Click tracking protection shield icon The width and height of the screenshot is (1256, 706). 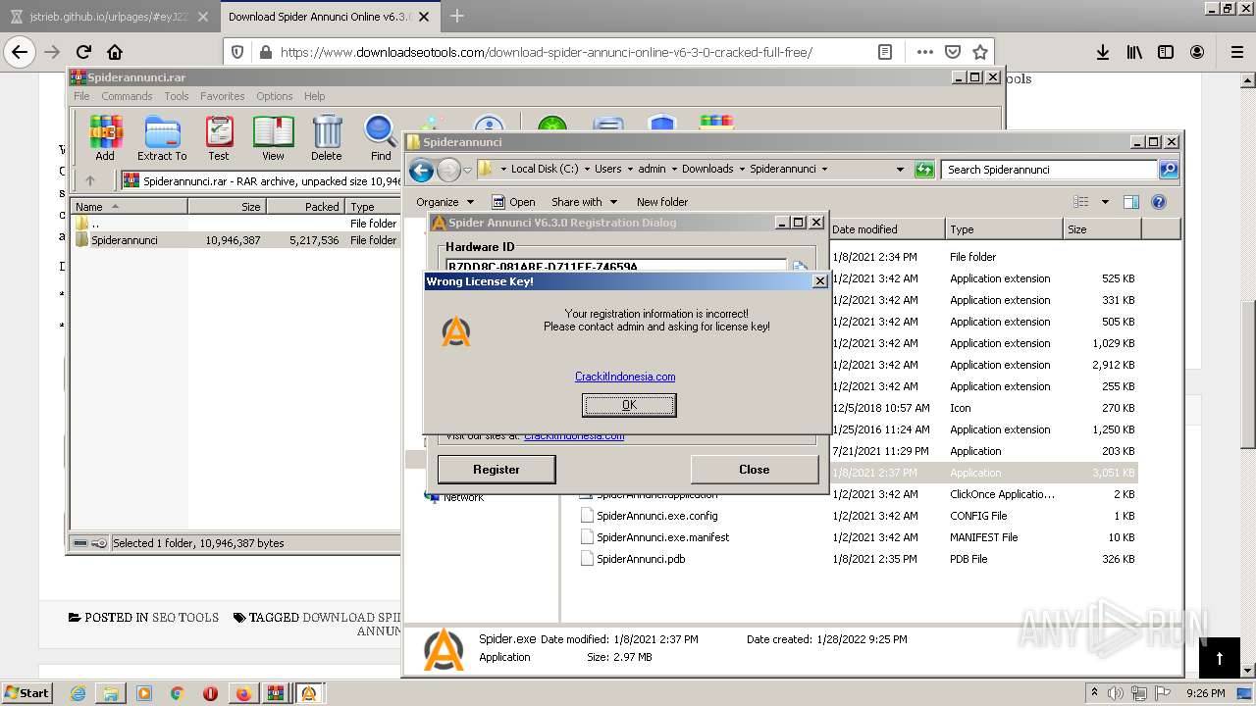point(237,52)
